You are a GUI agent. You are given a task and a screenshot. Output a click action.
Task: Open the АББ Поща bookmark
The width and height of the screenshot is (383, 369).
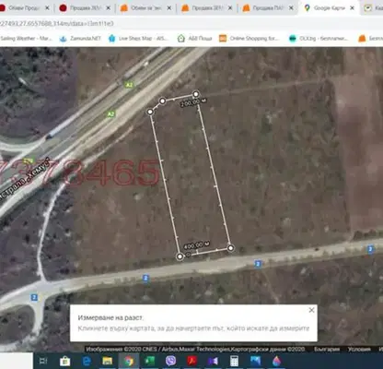point(195,39)
